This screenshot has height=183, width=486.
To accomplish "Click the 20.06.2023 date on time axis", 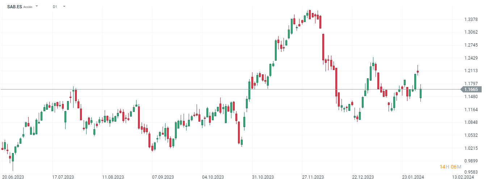I will (13, 177).
